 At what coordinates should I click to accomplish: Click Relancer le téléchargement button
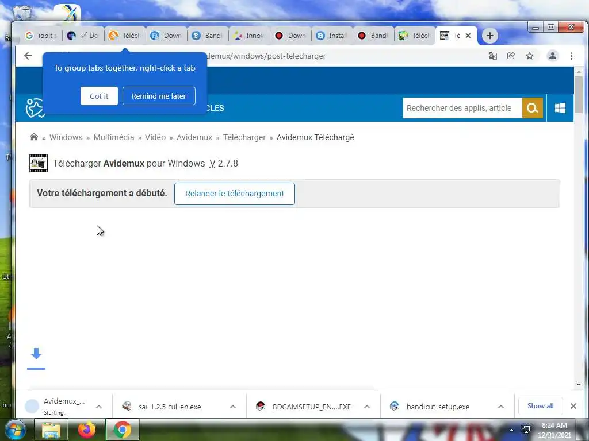point(235,194)
